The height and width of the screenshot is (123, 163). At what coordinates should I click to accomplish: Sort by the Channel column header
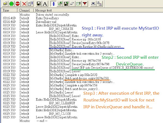[x=25, y=10]
